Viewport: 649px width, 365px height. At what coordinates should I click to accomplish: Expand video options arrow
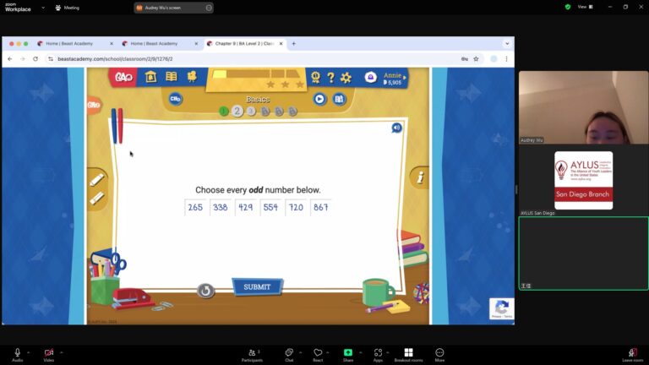[61, 352]
